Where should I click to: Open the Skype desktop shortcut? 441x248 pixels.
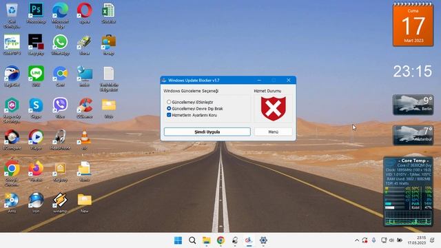click(x=36, y=108)
